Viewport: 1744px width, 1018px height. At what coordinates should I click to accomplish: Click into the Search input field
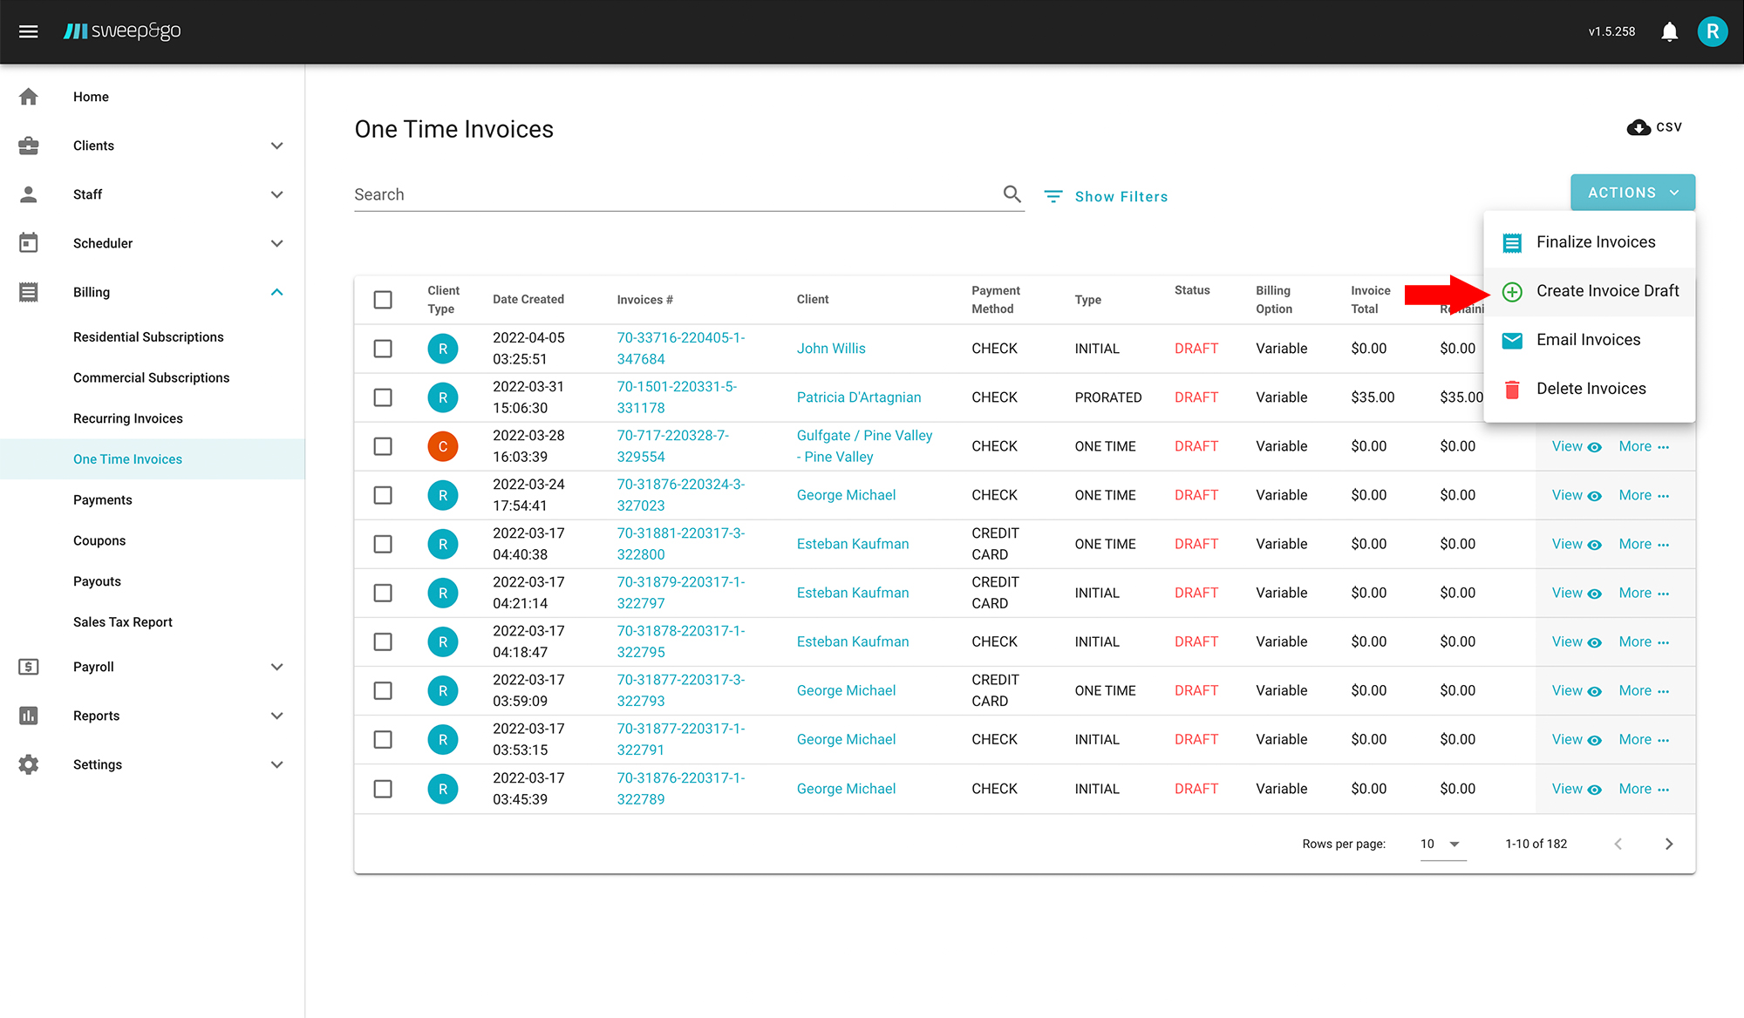tap(671, 194)
